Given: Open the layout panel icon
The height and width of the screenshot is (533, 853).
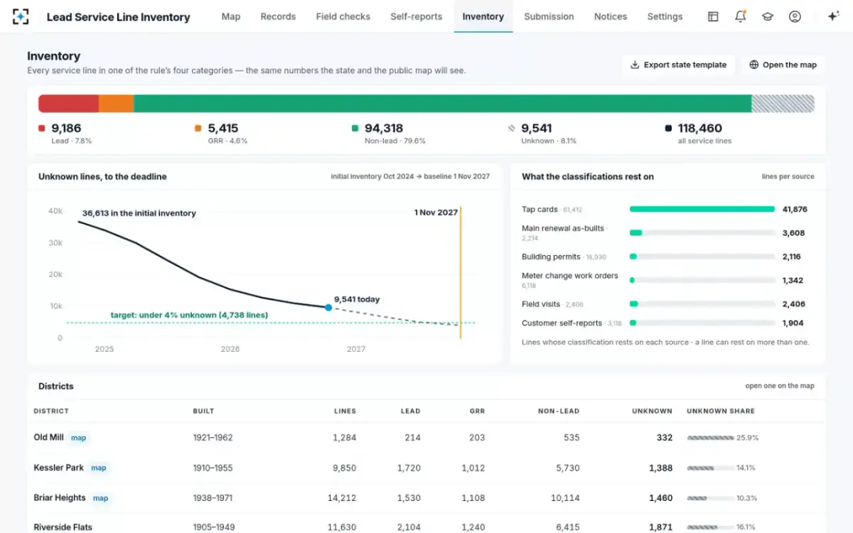Looking at the screenshot, I should point(713,16).
